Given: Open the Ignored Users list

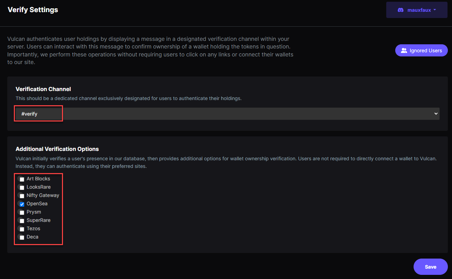Looking at the screenshot, I should pyautogui.click(x=421, y=51).
